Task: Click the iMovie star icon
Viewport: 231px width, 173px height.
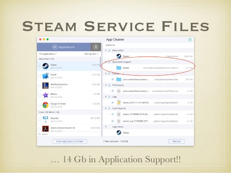Action: (45, 95)
